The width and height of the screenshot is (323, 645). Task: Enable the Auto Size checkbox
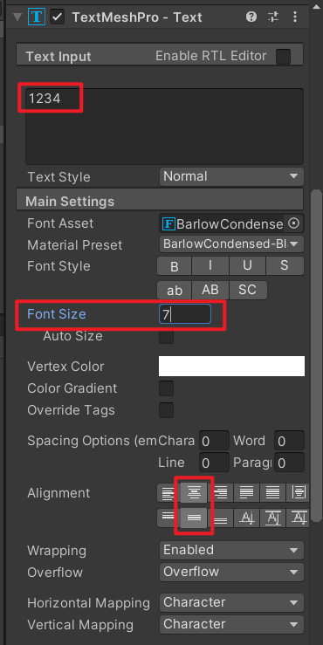click(166, 337)
